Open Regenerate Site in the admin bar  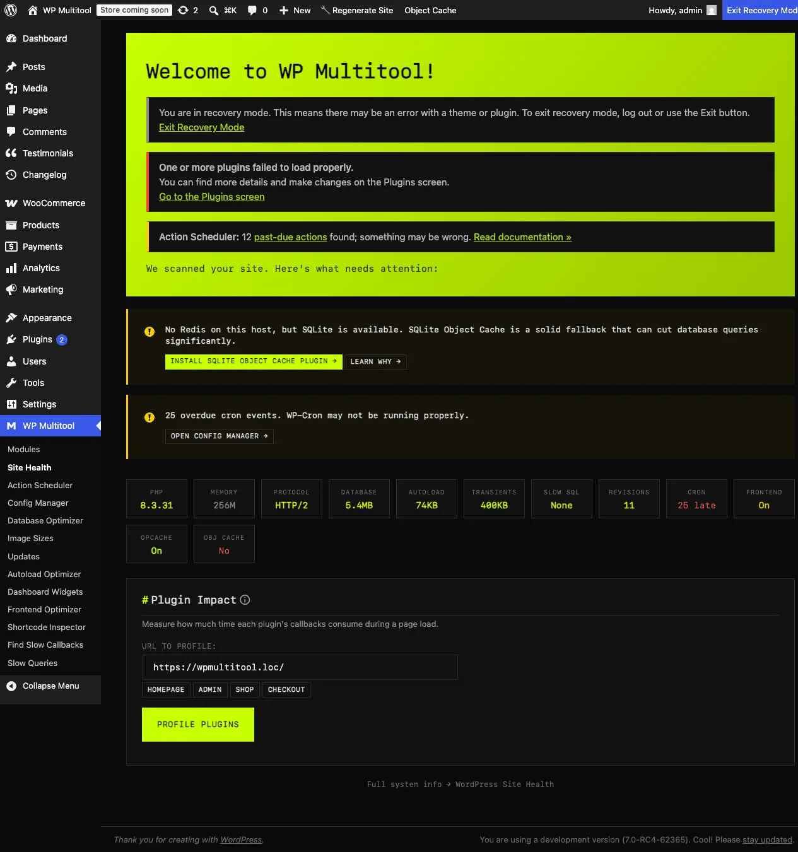point(356,10)
